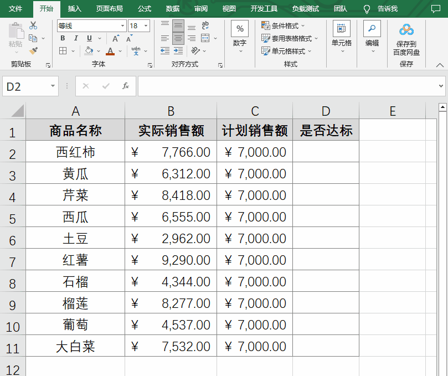Apply red font color A
This screenshot has width=448, height=376.
tap(110, 51)
